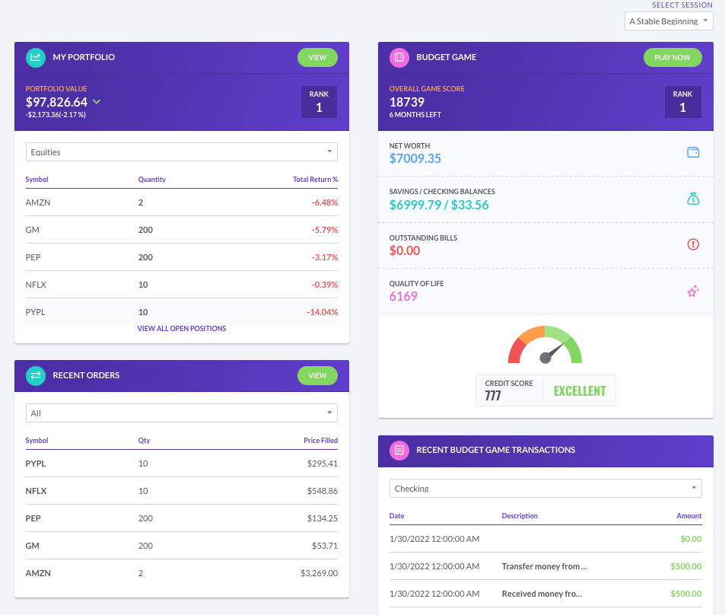Screen dimensions: 725x615
Task: Click the Budget Game calculator icon
Action: [399, 57]
